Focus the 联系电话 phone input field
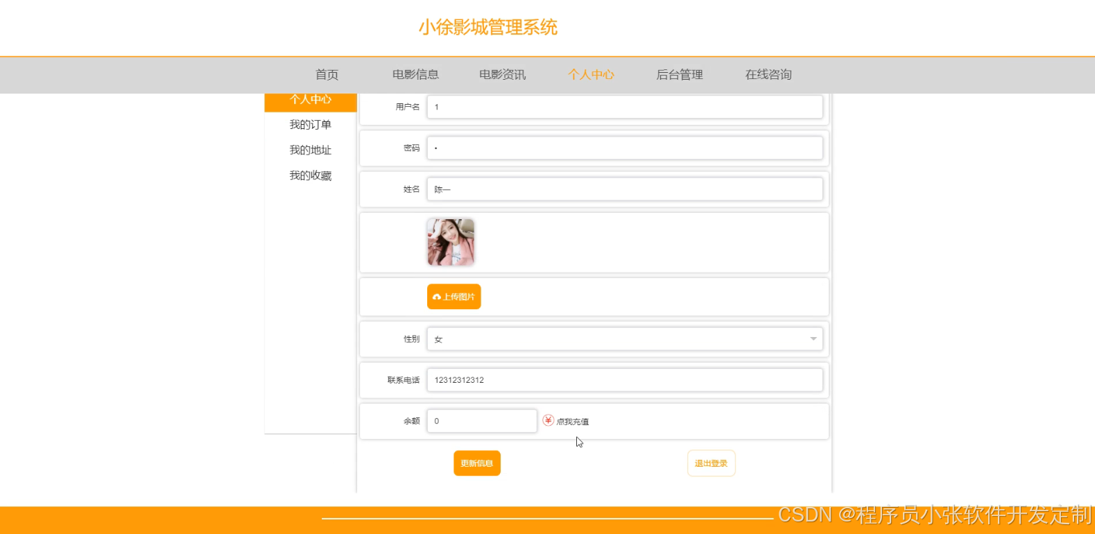The height and width of the screenshot is (534, 1095). point(625,380)
